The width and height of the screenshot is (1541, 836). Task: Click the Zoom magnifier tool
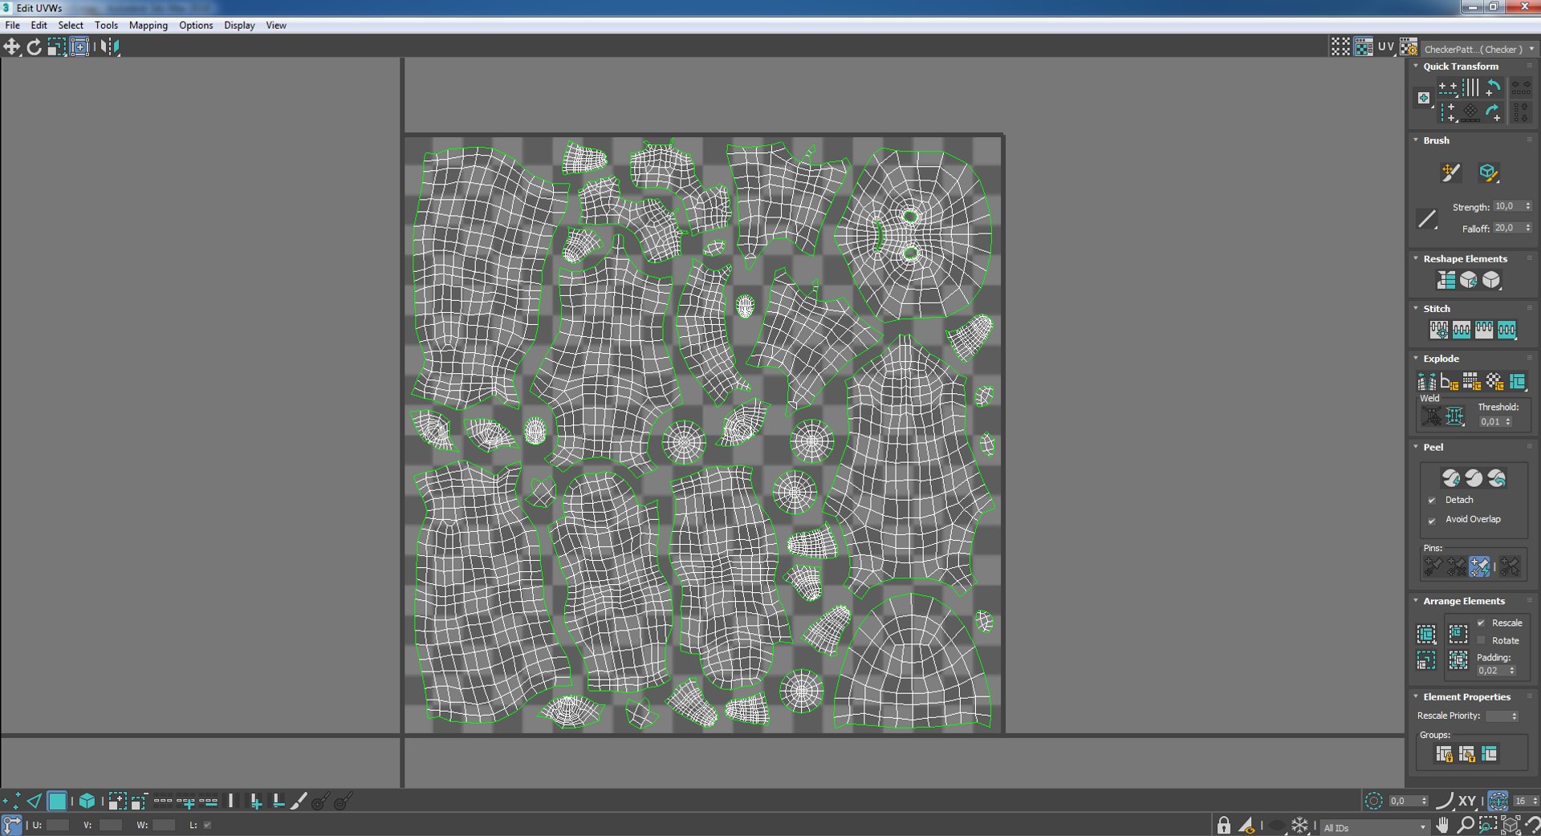[1466, 825]
